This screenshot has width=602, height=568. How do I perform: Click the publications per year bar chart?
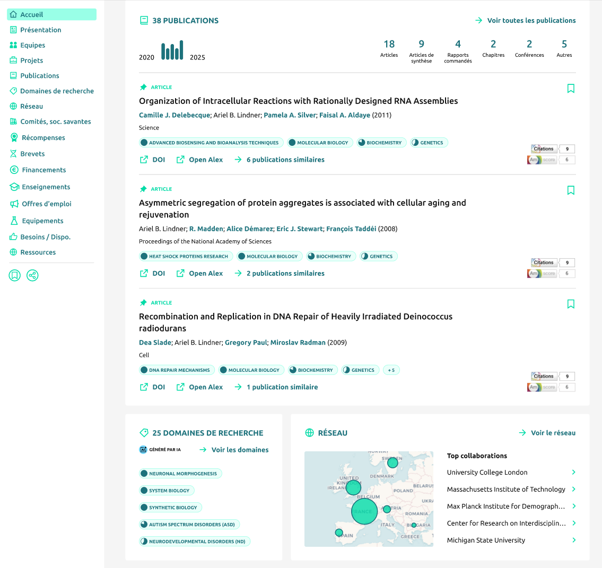click(x=172, y=50)
